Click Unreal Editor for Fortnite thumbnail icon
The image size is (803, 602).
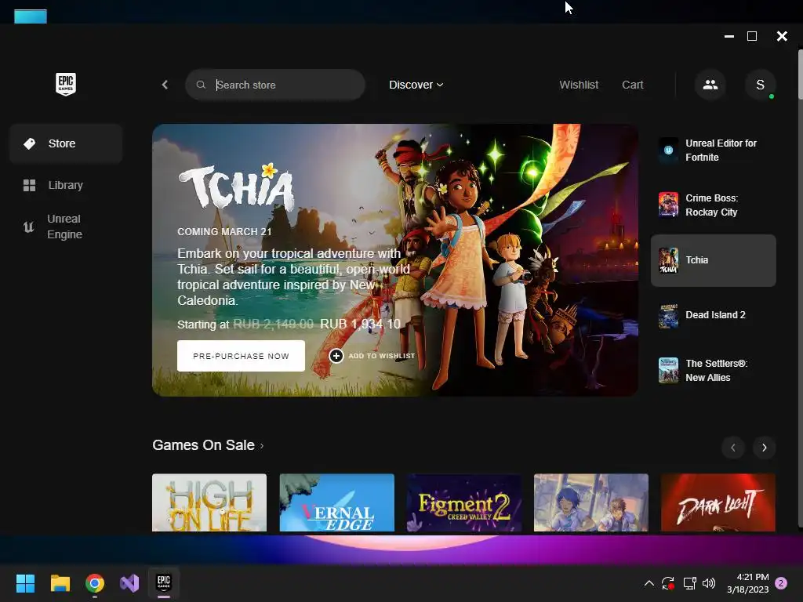coord(668,150)
